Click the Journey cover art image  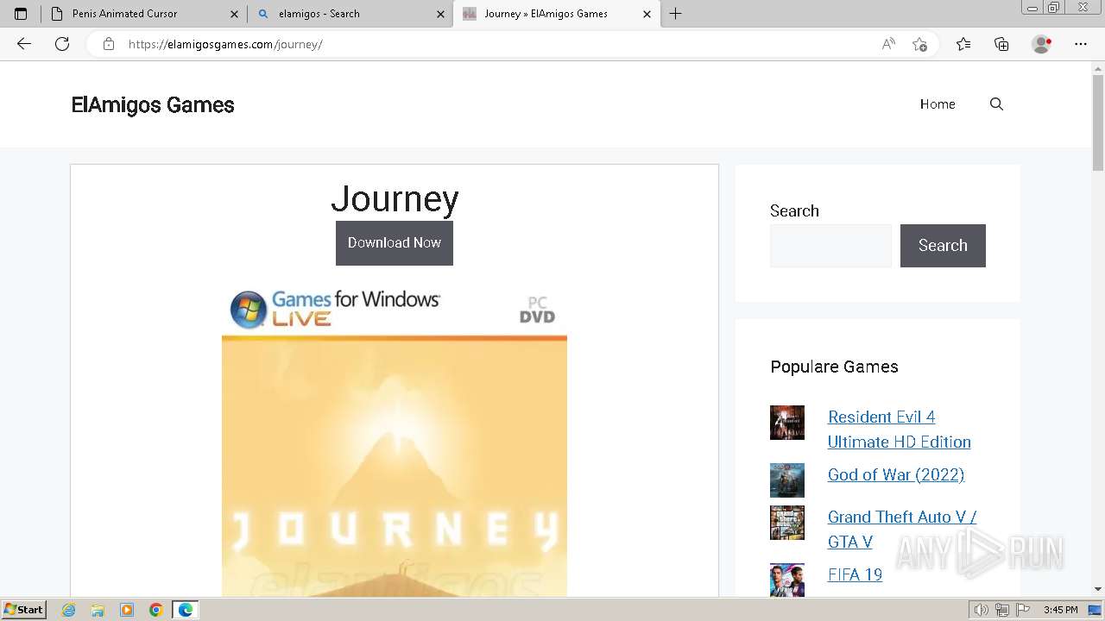pyautogui.click(x=395, y=440)
